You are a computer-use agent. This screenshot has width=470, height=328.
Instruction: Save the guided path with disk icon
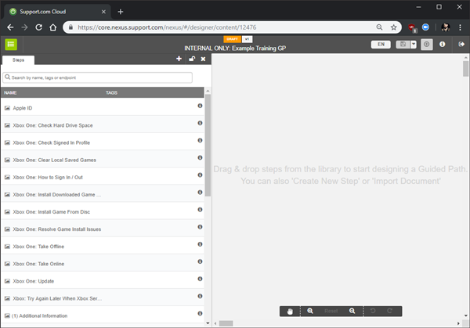[x=403, y=45]
